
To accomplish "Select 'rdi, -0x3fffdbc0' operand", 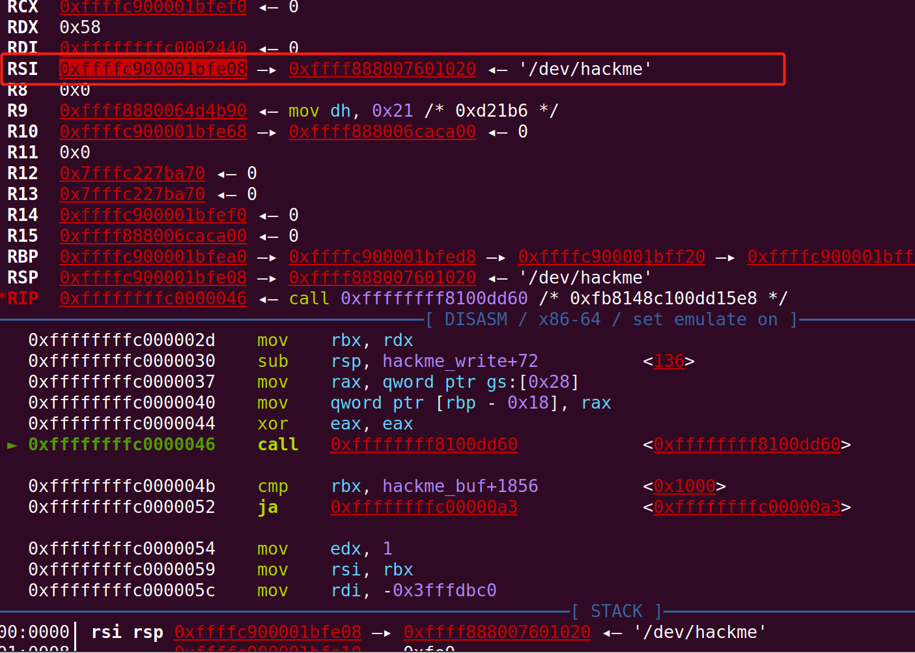I will point(414,590).
